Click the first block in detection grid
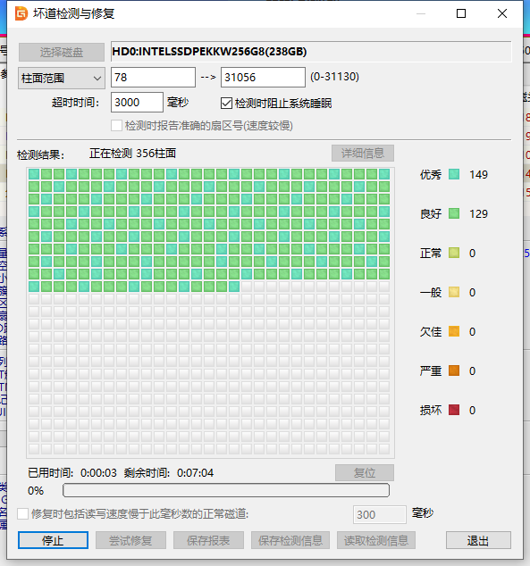 pos(34,174)
